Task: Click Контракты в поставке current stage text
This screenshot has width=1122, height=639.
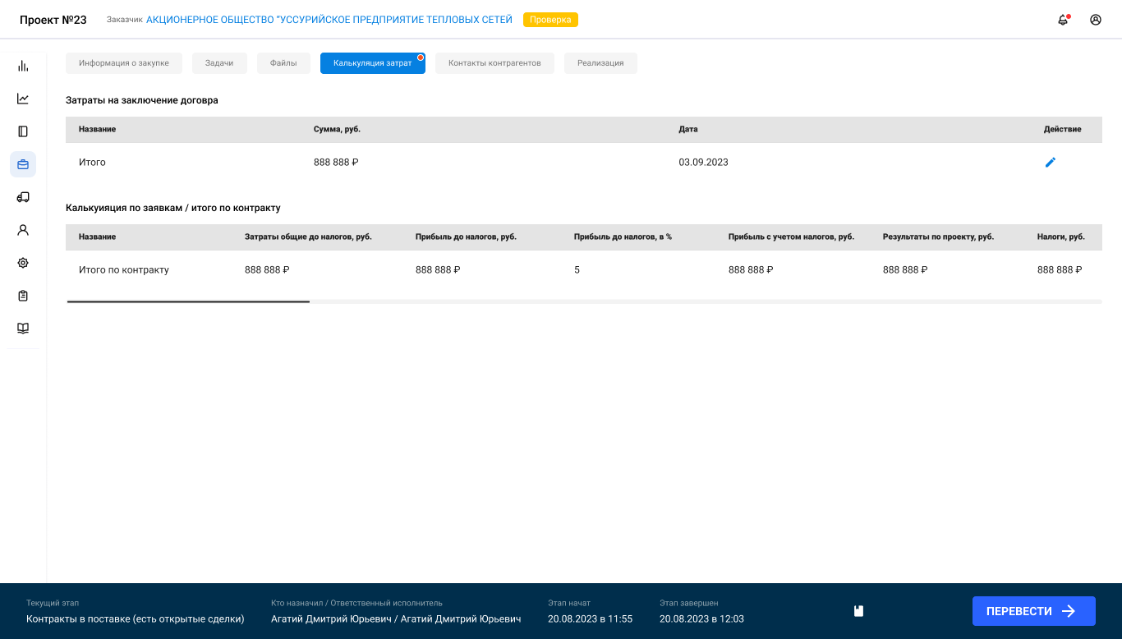Action: tap(136, 619)
